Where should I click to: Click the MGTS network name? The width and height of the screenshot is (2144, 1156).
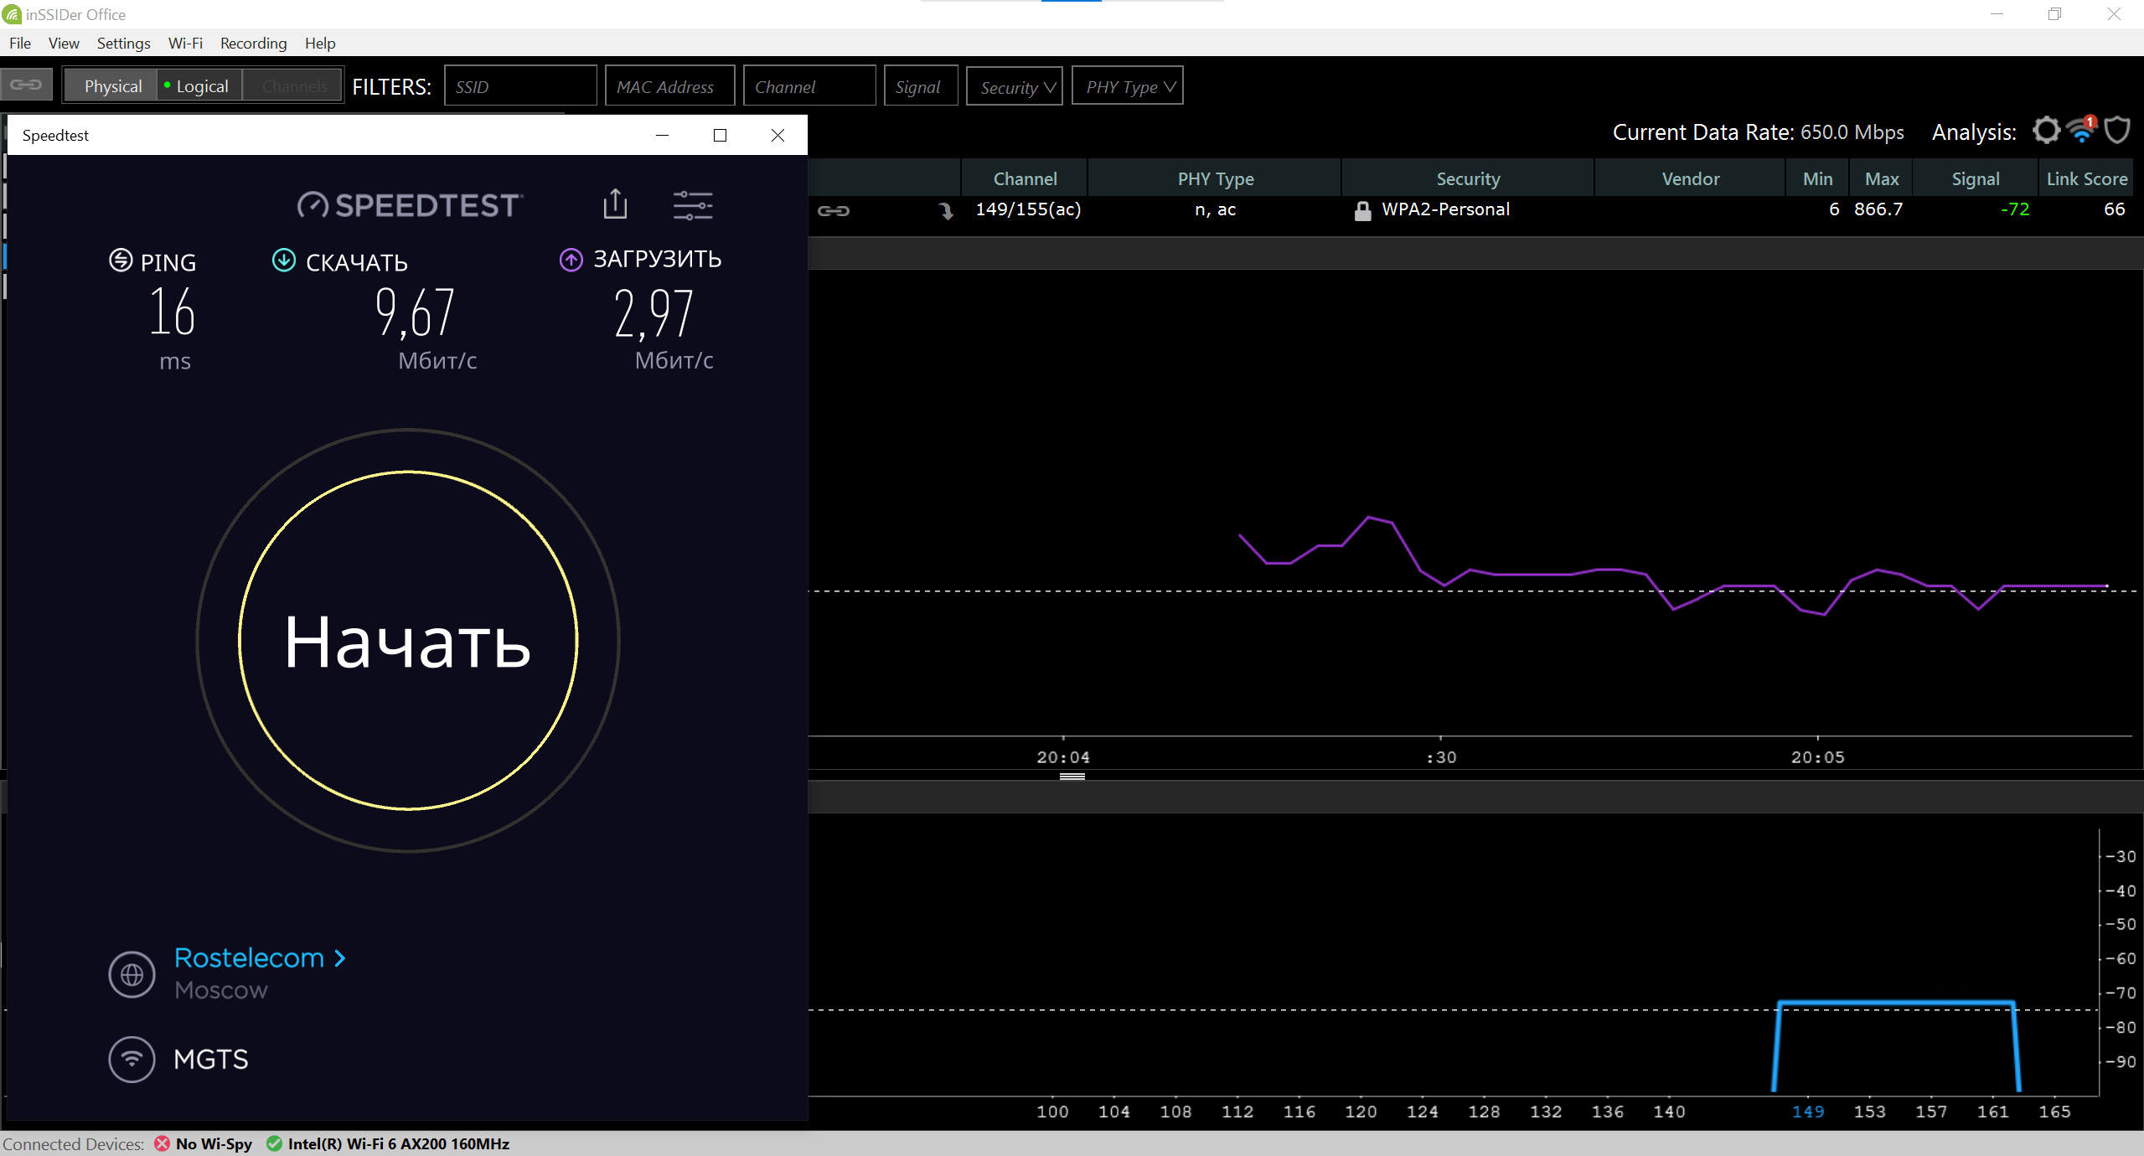[x=210, y=1060]
